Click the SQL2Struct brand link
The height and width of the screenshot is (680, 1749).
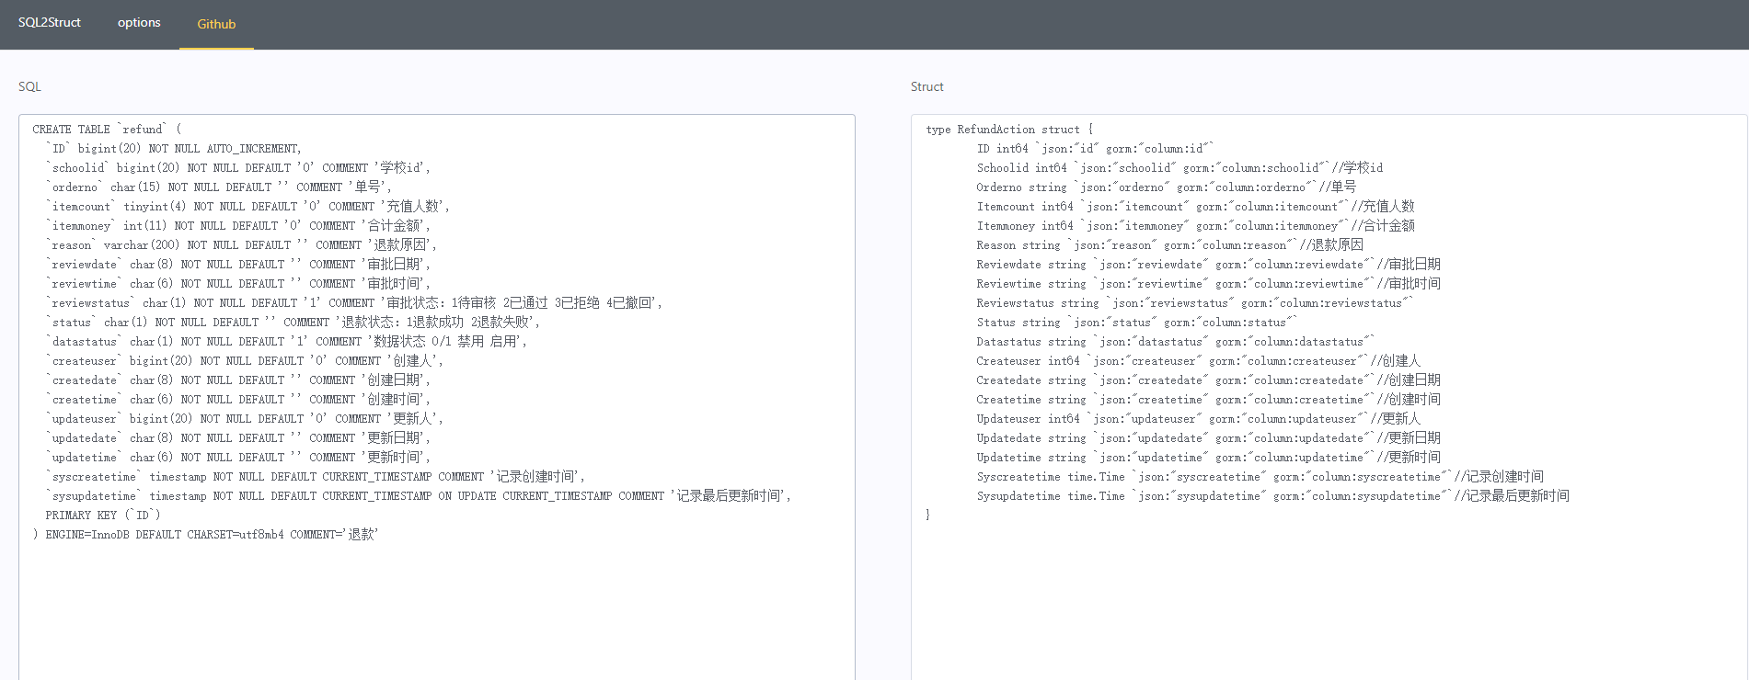click(x=50, y=23)
